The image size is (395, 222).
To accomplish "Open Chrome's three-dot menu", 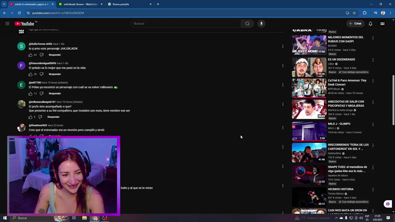I will pos(390,13).
